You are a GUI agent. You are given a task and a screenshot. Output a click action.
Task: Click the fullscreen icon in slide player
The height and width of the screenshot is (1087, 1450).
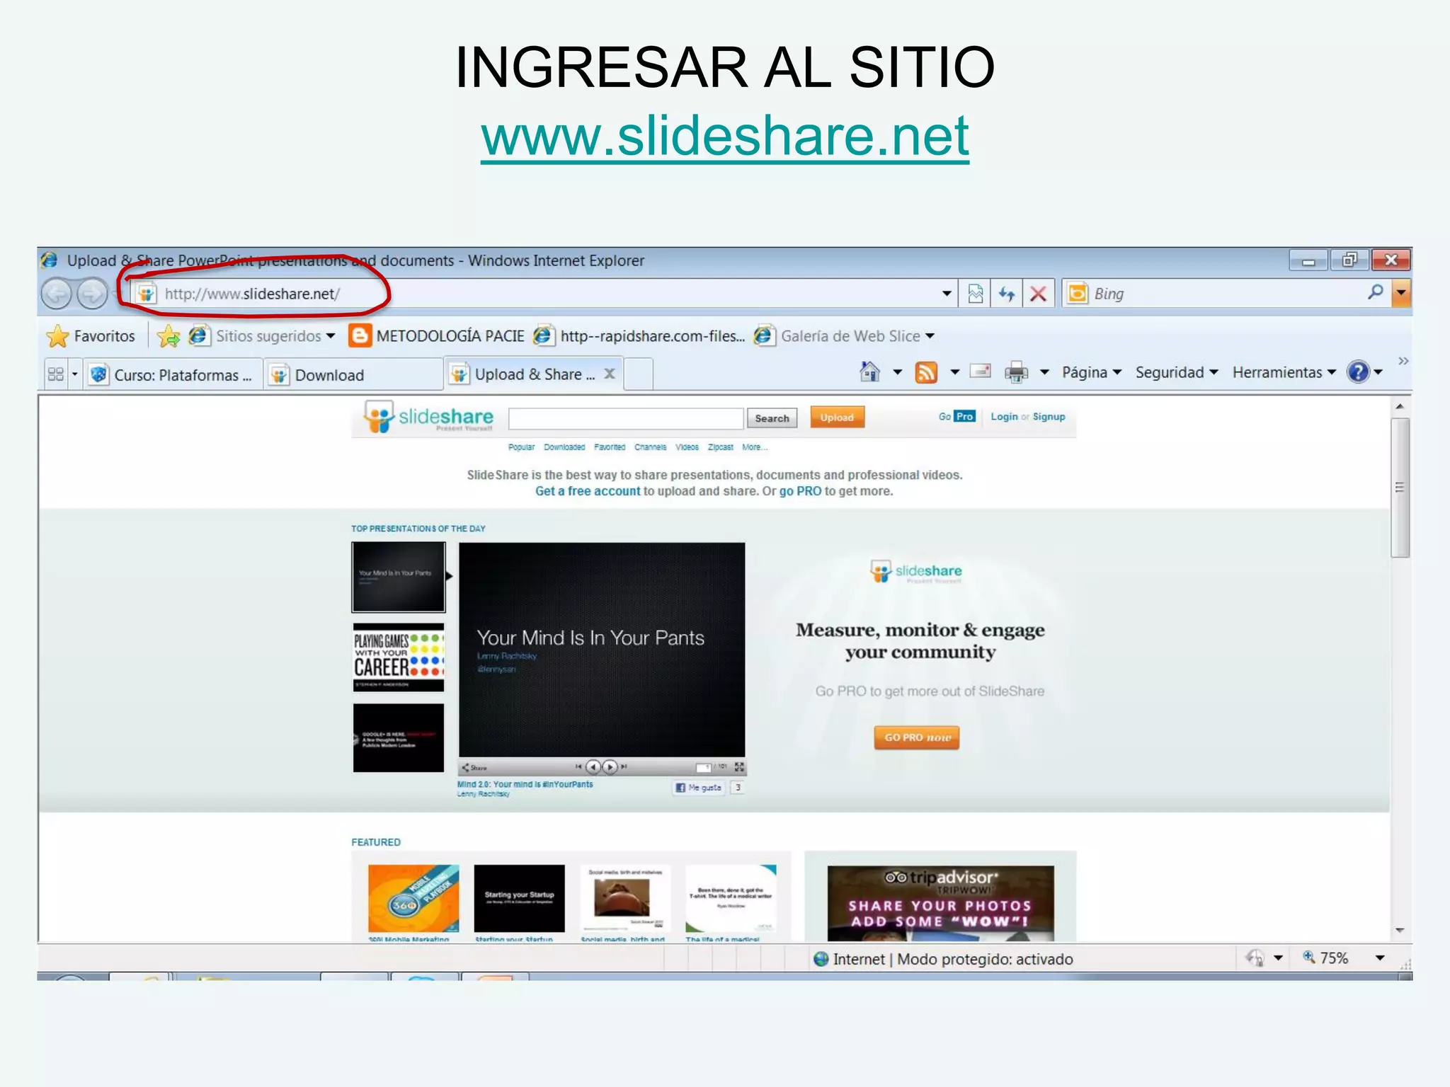pos(739,766)
